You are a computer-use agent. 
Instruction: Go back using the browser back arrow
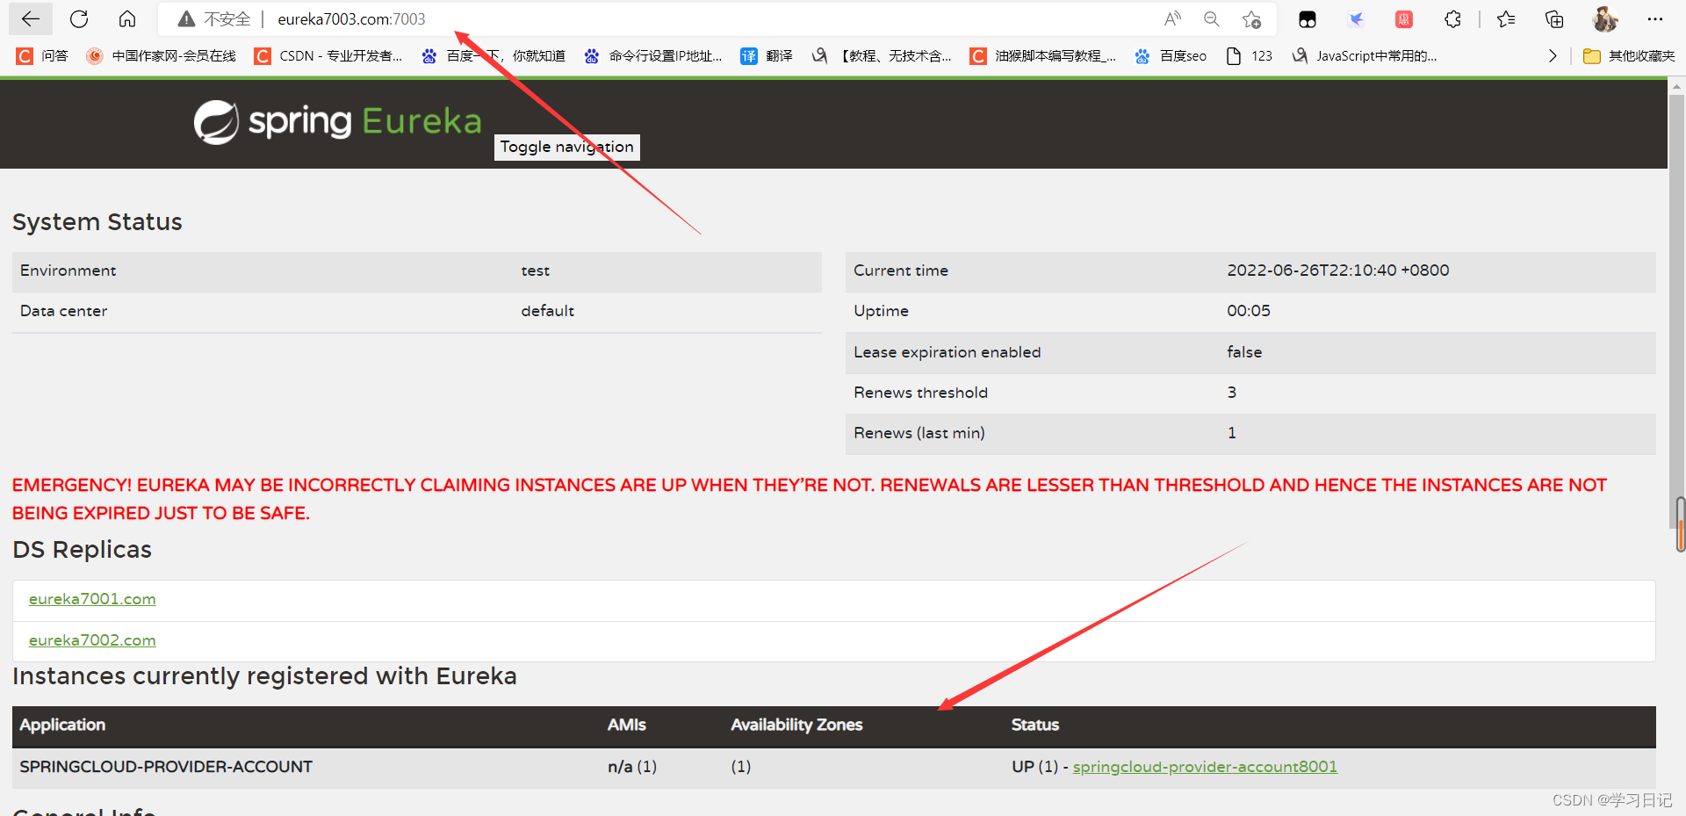(x=30, y=18)
